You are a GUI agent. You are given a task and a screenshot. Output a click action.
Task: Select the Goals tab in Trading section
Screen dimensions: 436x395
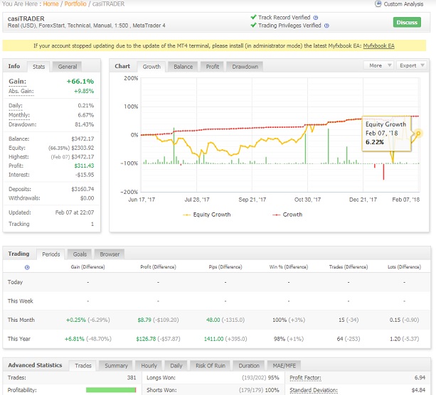(x=80, y=254)
